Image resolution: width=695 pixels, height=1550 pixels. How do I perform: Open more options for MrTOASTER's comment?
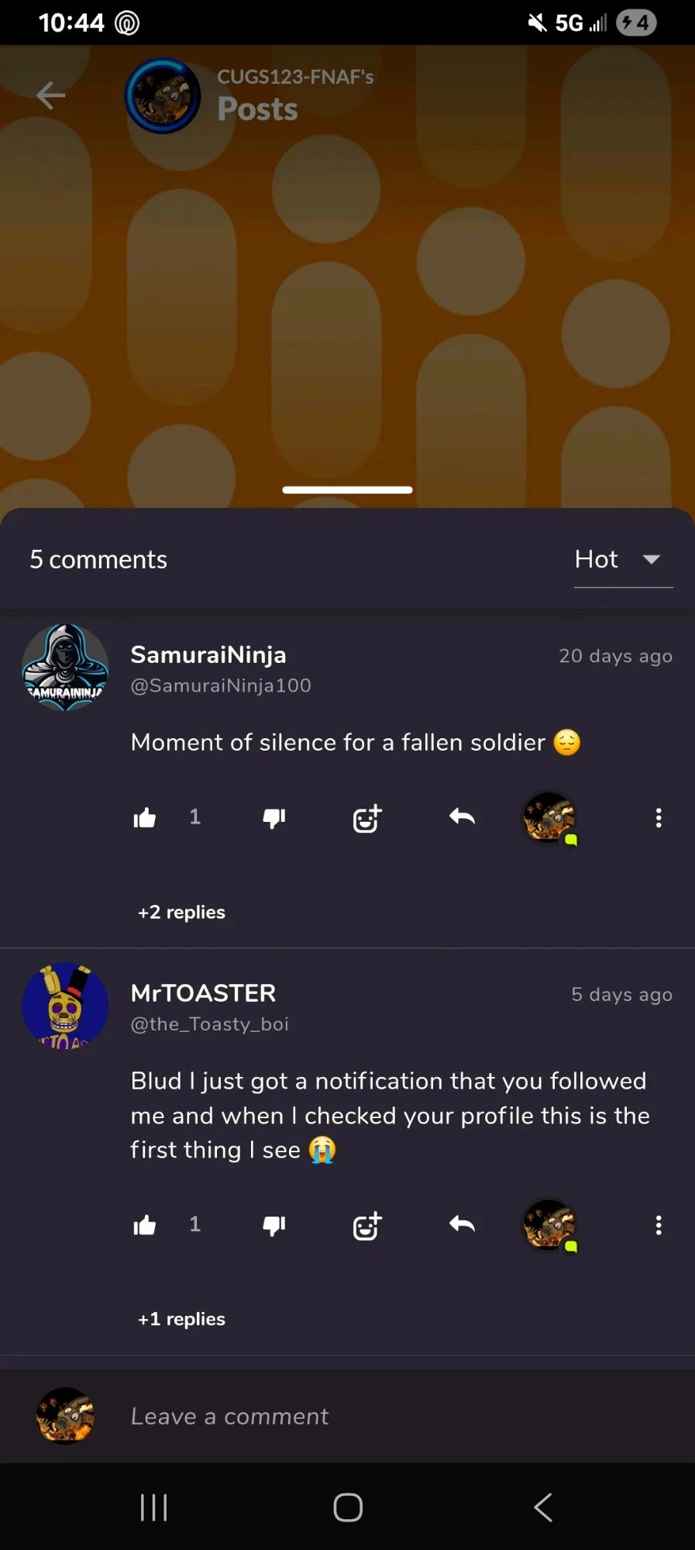(659, 1225)
